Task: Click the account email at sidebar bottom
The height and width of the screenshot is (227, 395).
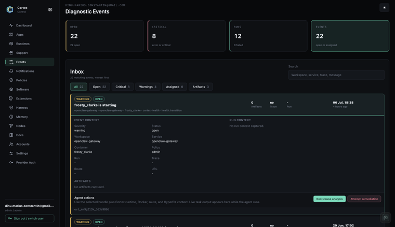Action: (x=30, y=206)
